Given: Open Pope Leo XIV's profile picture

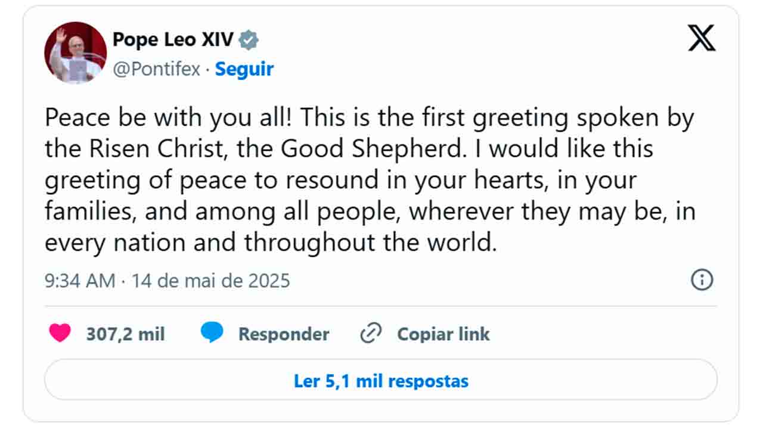Looking at the screenshot, I should 74,52.
